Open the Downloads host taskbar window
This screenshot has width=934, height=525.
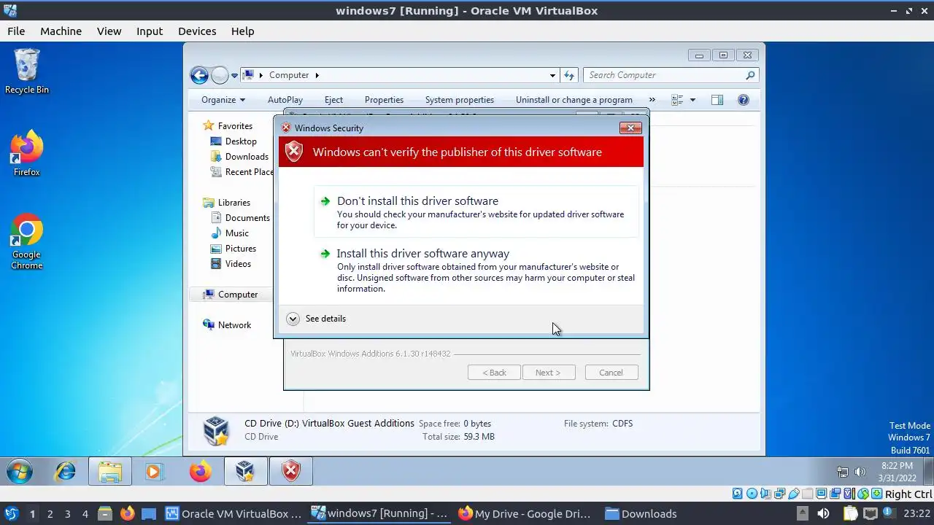[x=641, y=513]
